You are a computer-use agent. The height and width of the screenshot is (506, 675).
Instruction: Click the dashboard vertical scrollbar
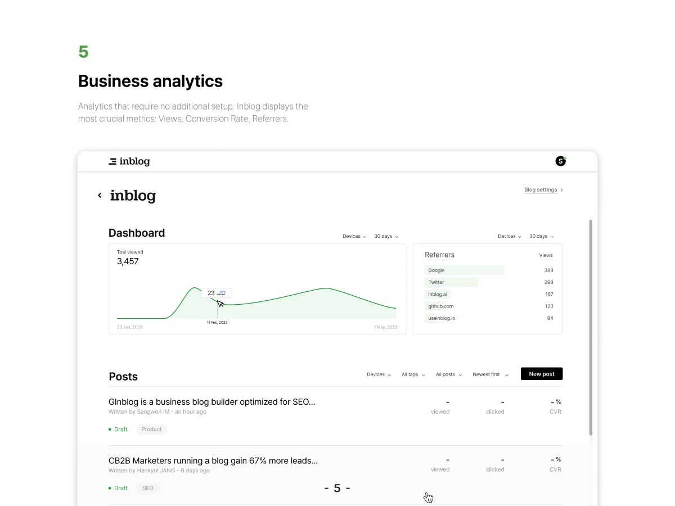(x=590, y=327)
